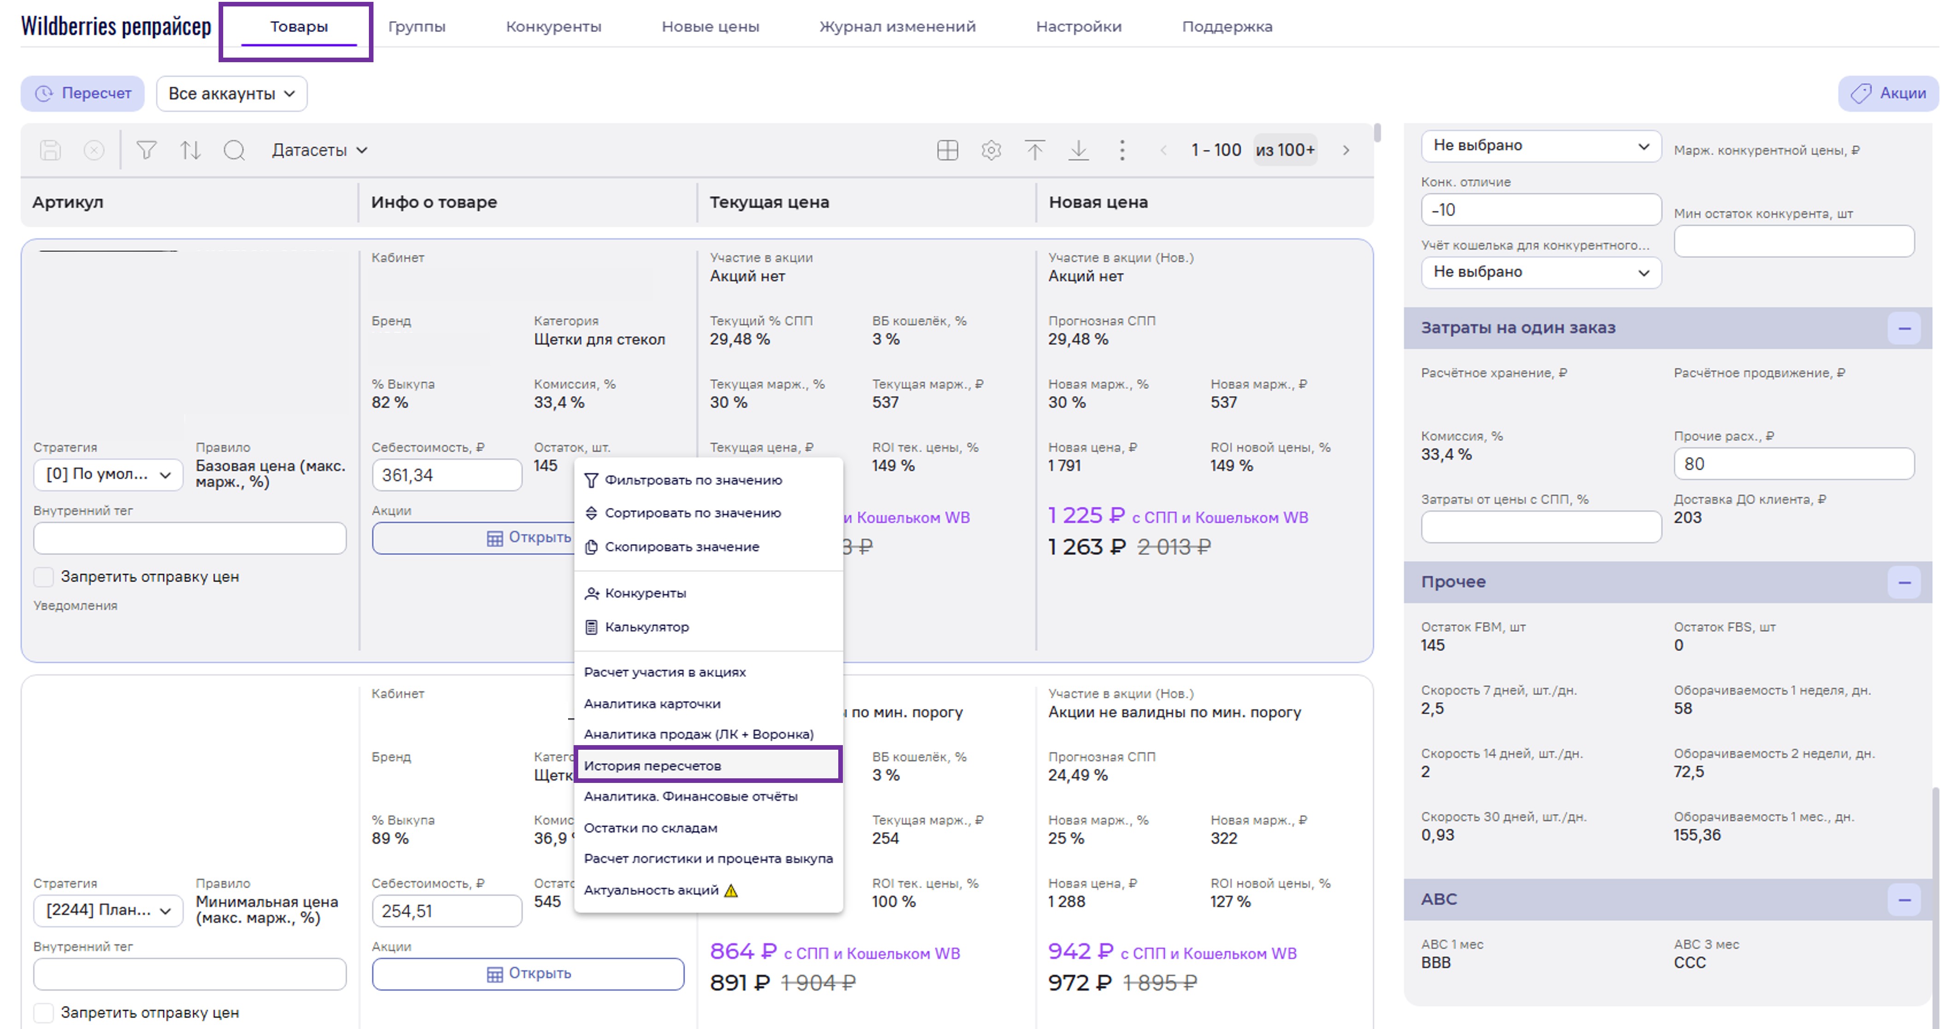Open table settings gear icon
This screenshot has width=1944, height=1029.
coord(991,150)
